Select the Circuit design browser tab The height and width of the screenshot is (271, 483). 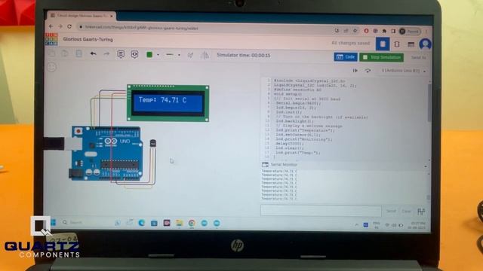tap(82, 15)
